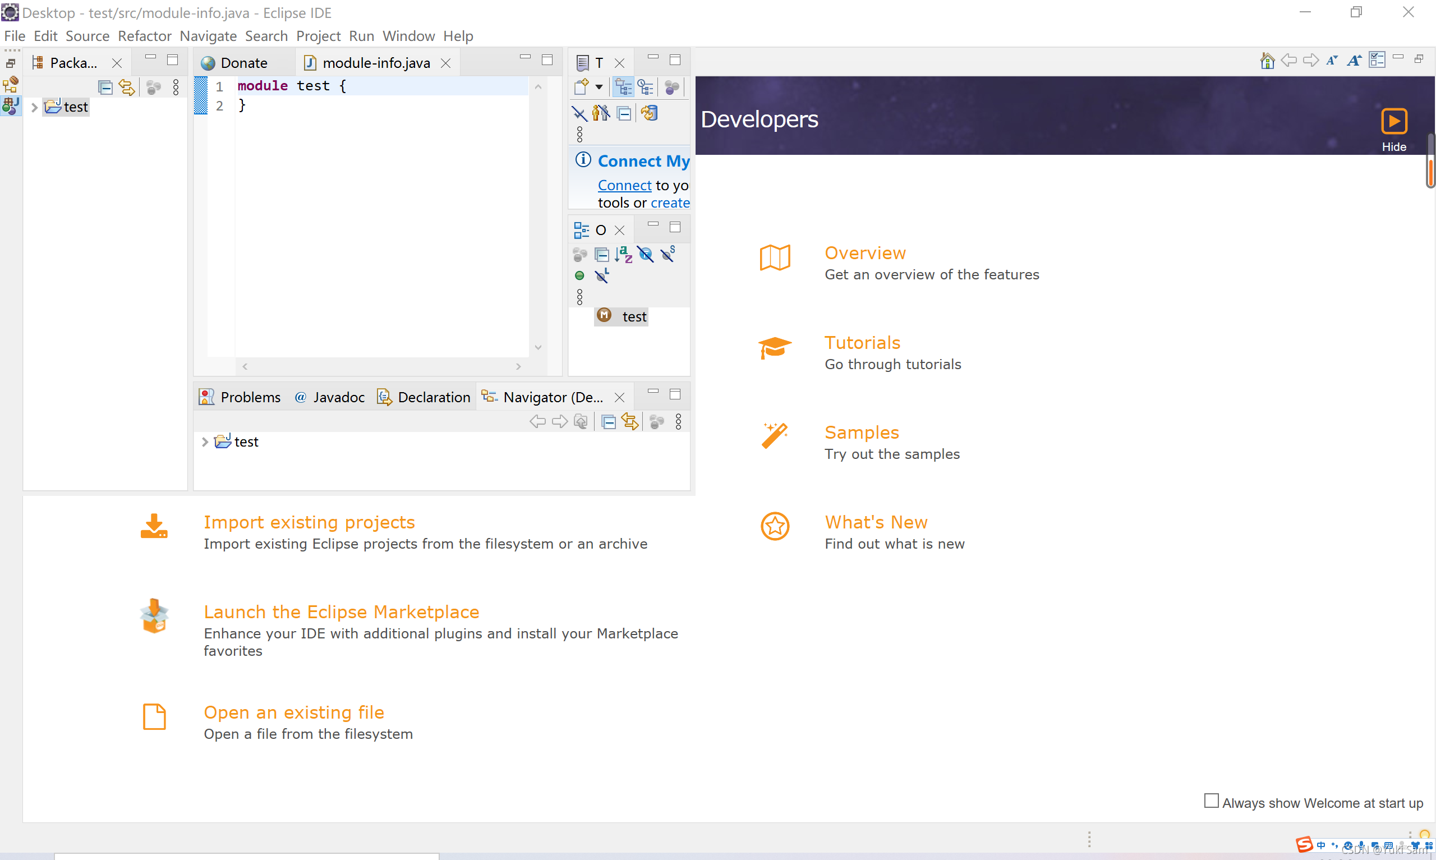Expand test folder in Navigator view
Viewport: 1436px width, 860px height.
pos(205,442)
